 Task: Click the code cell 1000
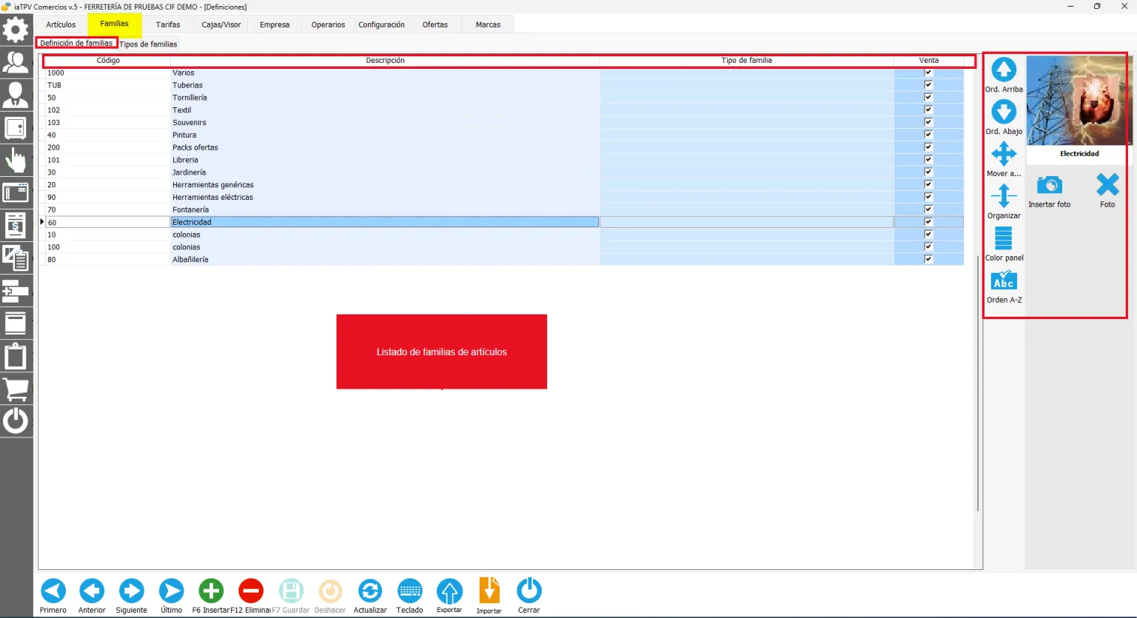pyautogui.click(x=108, y=73)
